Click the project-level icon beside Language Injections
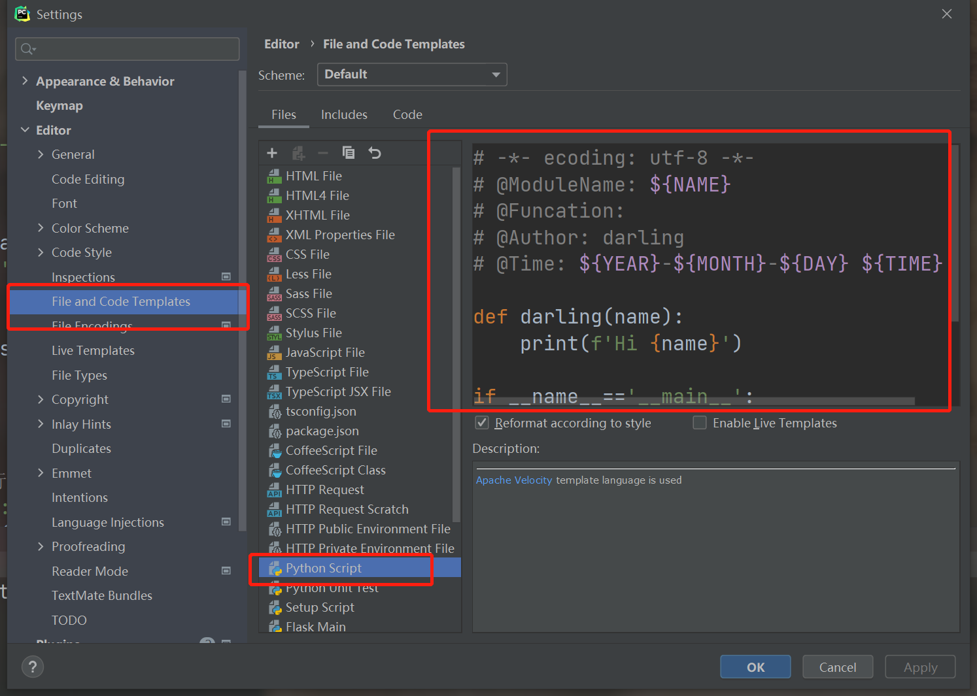This screenshot has width=977, height=696. click(x=226, y=522)
